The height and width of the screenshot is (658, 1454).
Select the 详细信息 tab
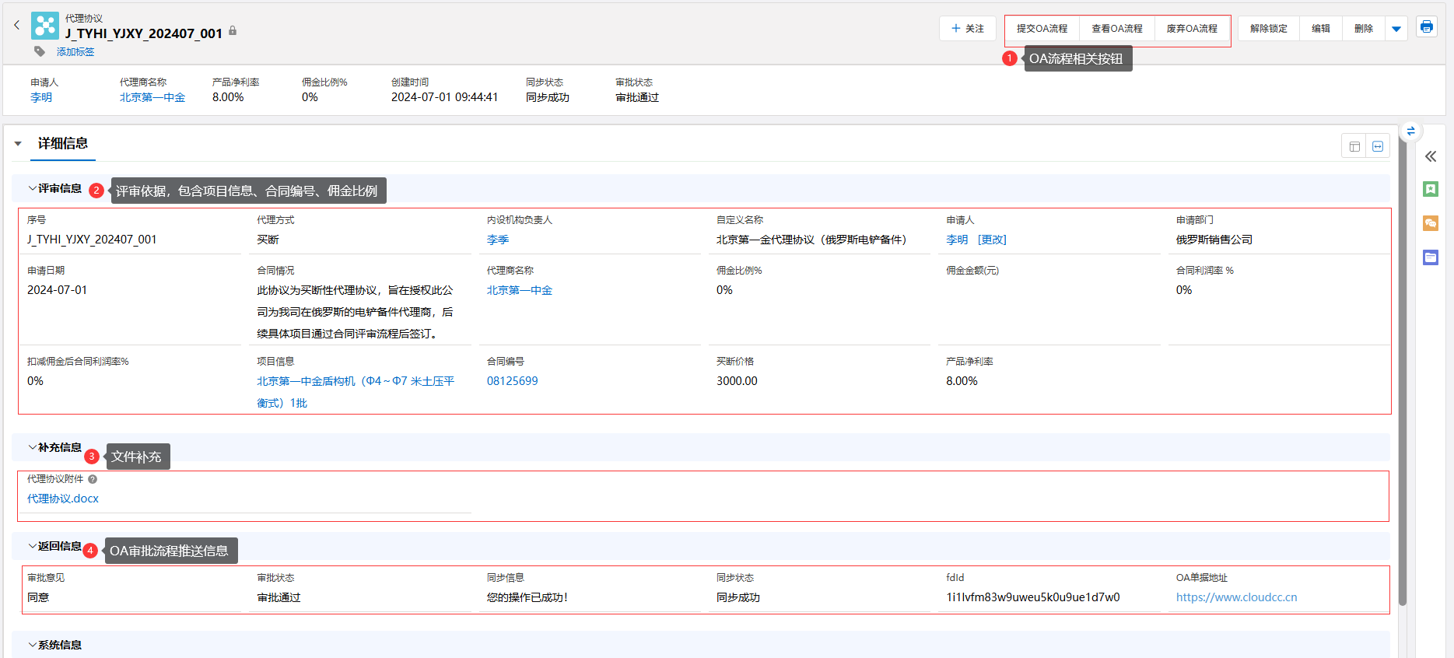point(63,144)
